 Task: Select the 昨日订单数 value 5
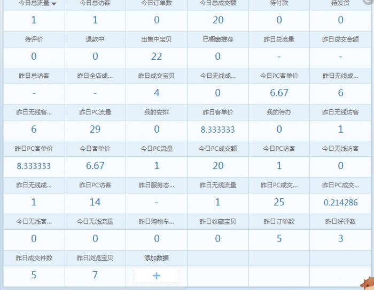coord(279,239)
